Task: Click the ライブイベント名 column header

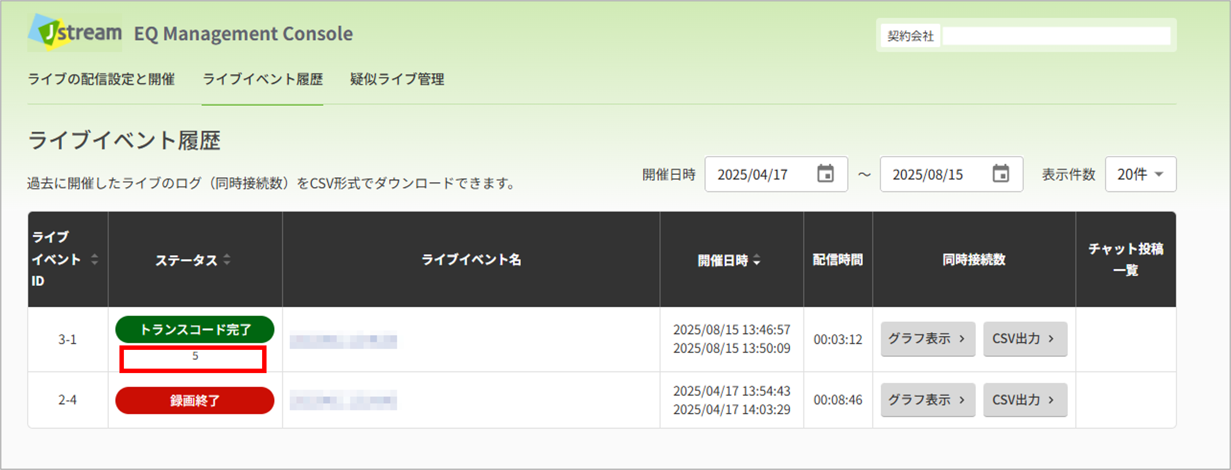Action: click(x=471, y=260)
